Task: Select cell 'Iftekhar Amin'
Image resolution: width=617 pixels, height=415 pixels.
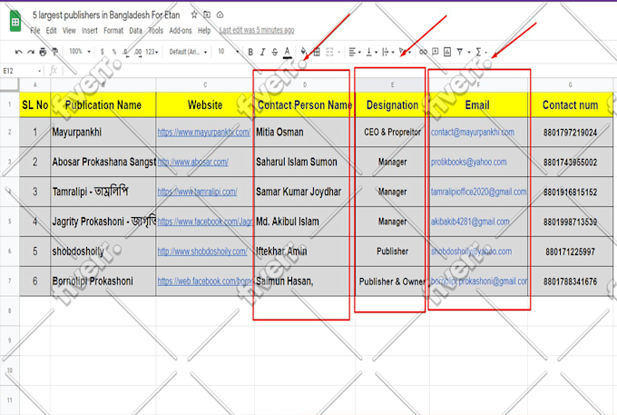Action: pyautogui.click(x=304, y=252)
